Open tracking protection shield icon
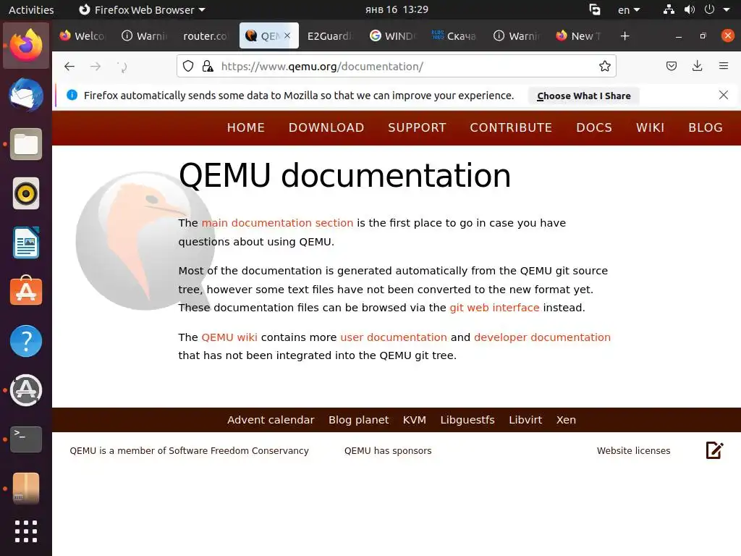The height and width of the screenshot is (556, 741). click(188, 66)
